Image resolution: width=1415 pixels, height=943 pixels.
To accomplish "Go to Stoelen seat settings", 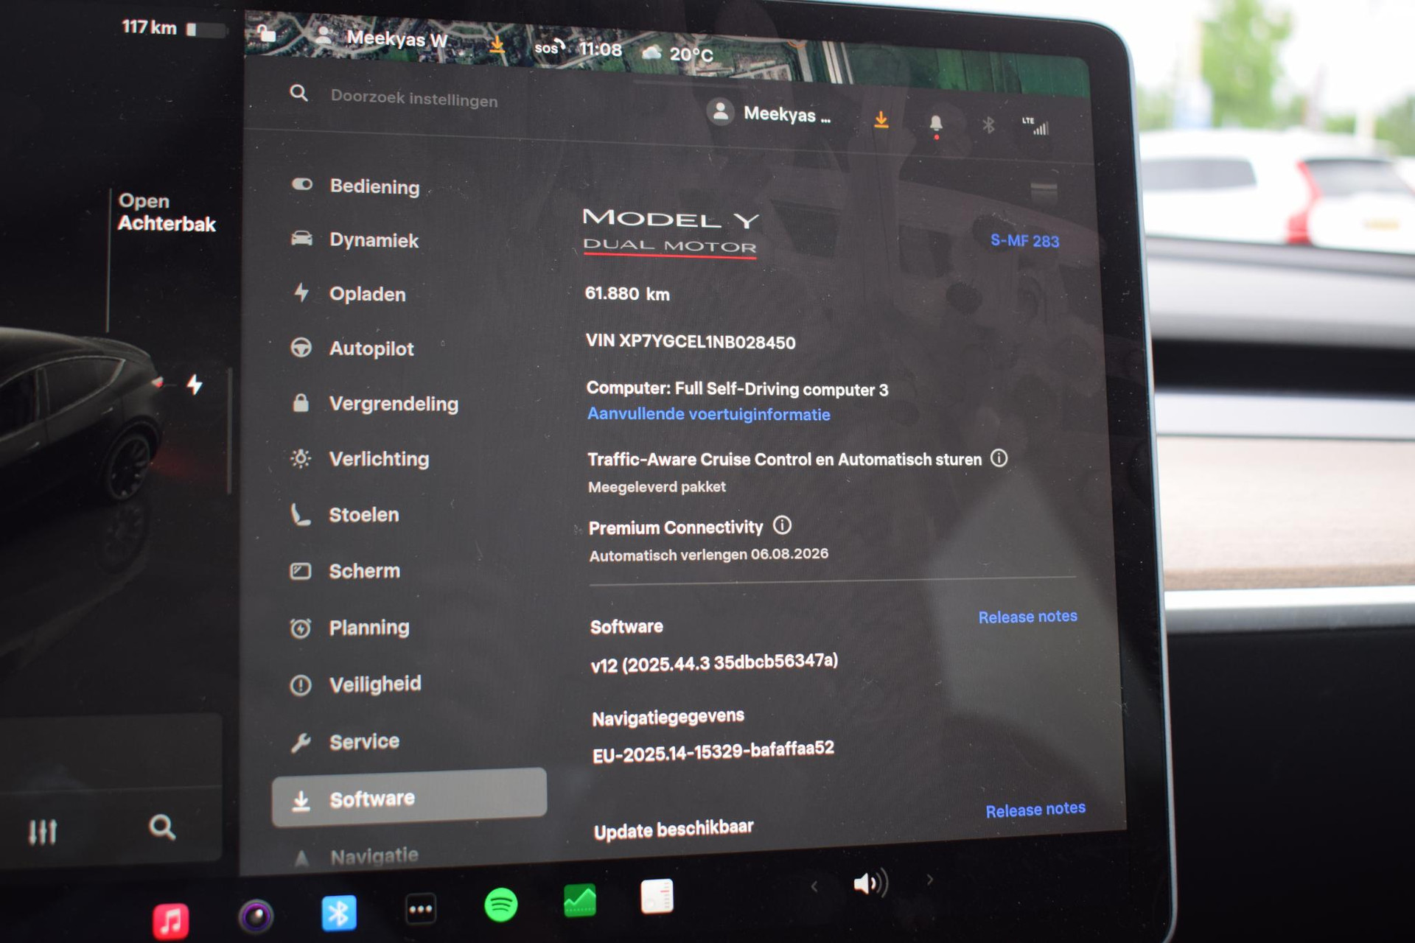I will 345,514.
